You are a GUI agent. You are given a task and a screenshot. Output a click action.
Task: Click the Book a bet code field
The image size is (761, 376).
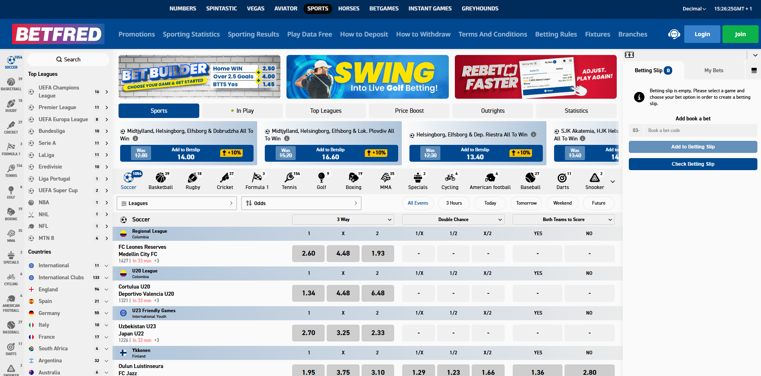(700, 130)
